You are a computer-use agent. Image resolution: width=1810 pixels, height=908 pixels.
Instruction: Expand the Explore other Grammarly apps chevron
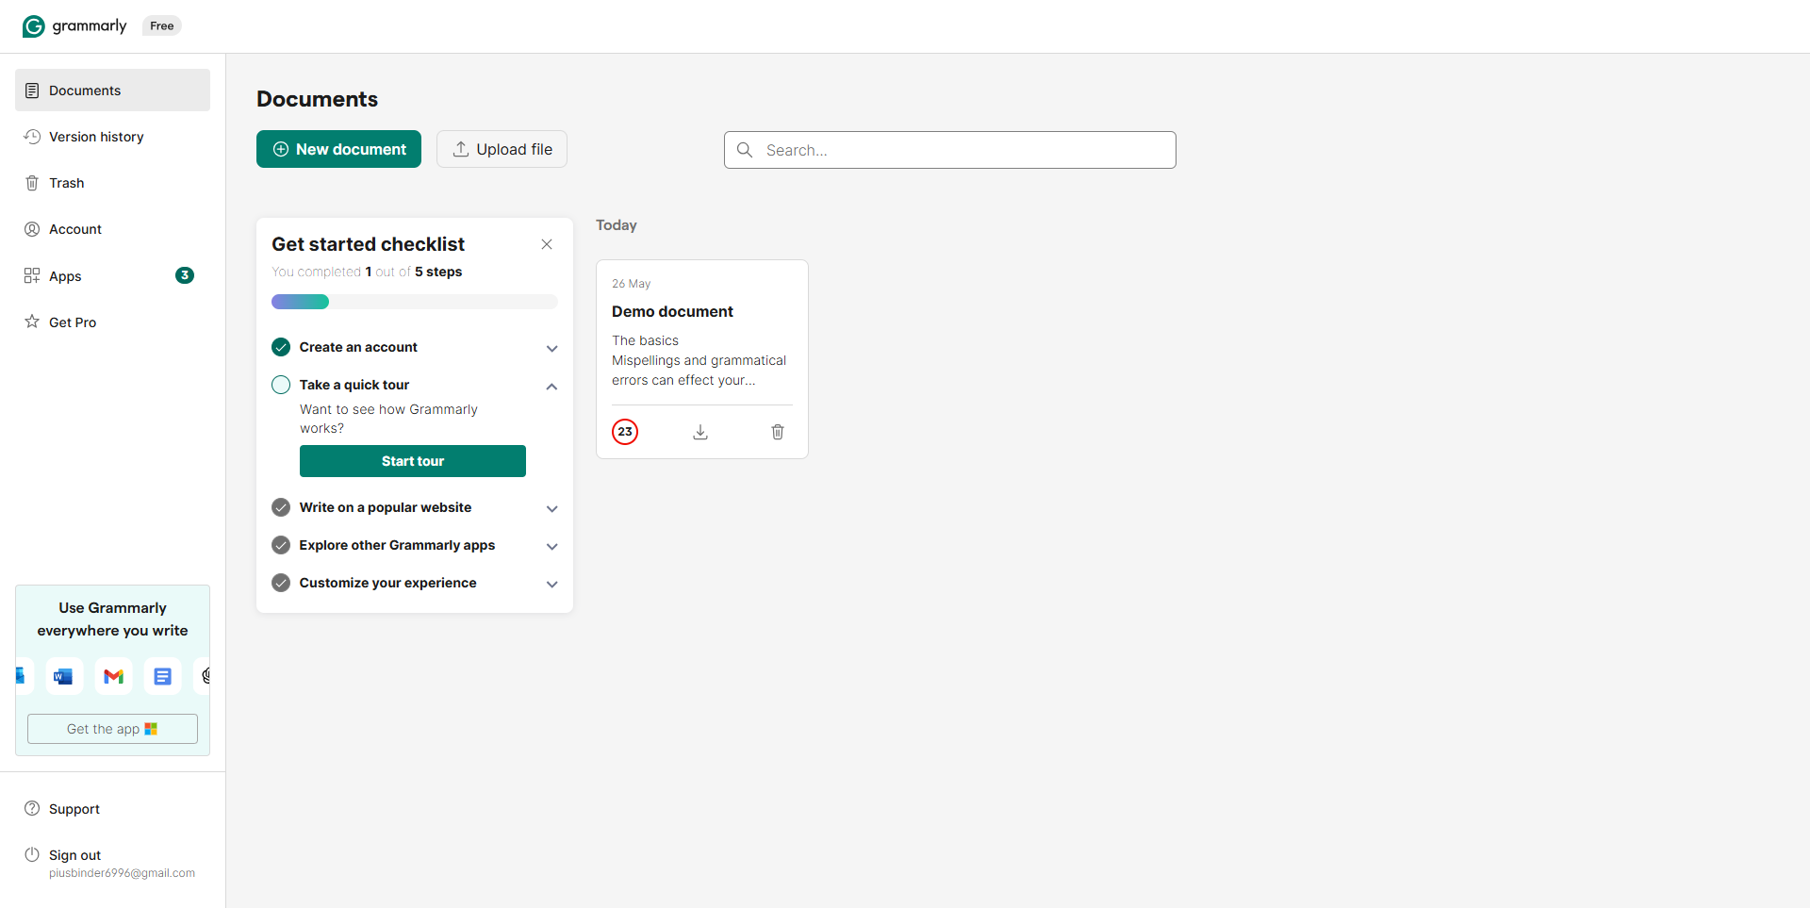(552, 546)
